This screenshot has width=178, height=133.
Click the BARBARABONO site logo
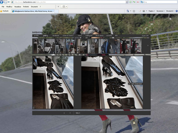[x=40, y=32]
